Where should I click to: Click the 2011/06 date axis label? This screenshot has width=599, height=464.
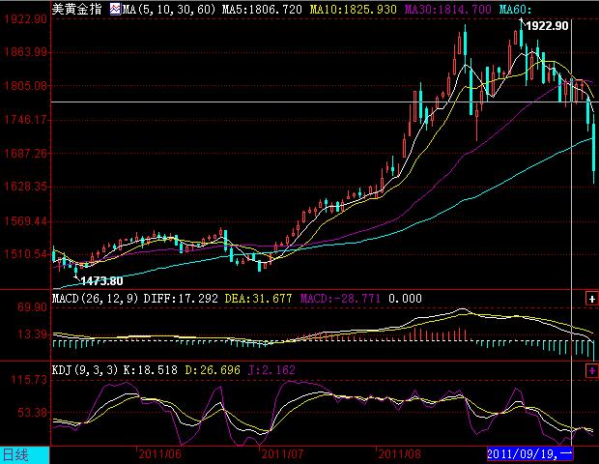click(159, 454)
